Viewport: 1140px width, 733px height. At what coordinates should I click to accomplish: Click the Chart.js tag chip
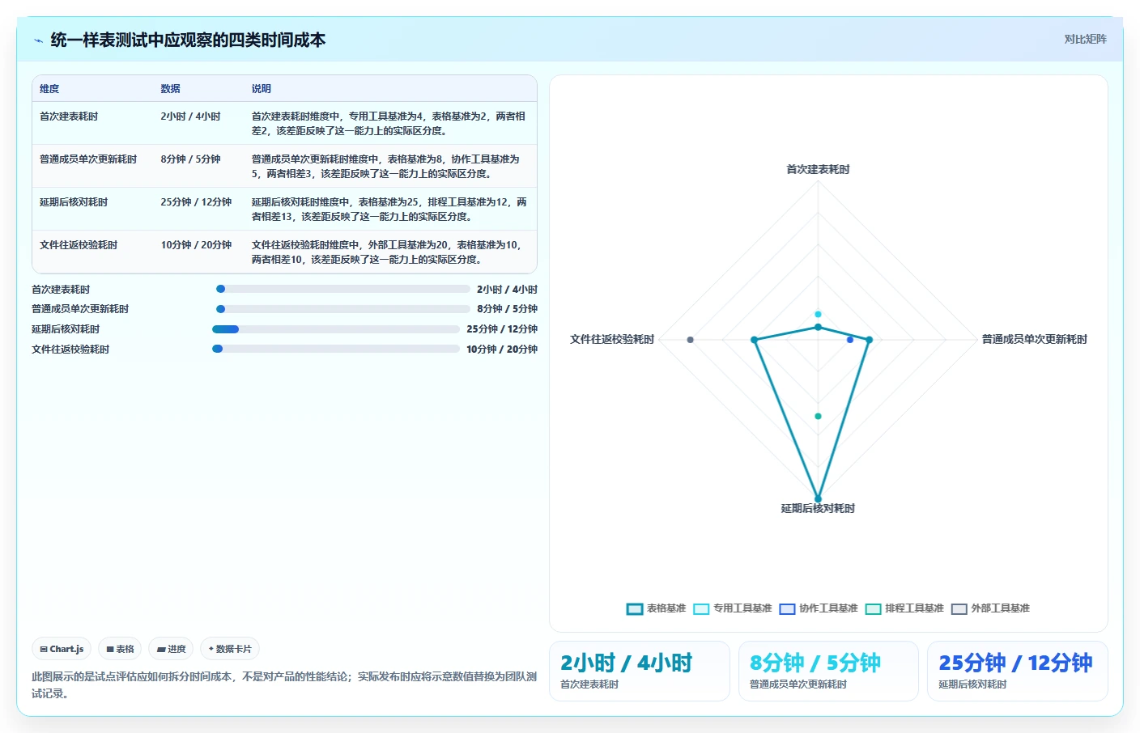(62, 649)
